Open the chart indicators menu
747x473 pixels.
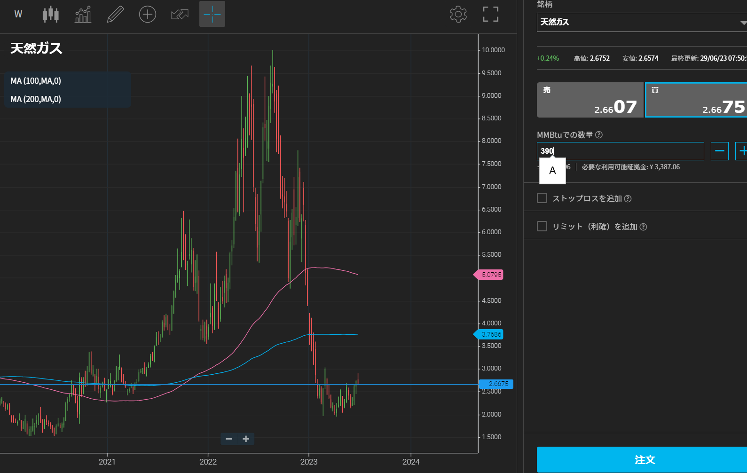point(83,14)
